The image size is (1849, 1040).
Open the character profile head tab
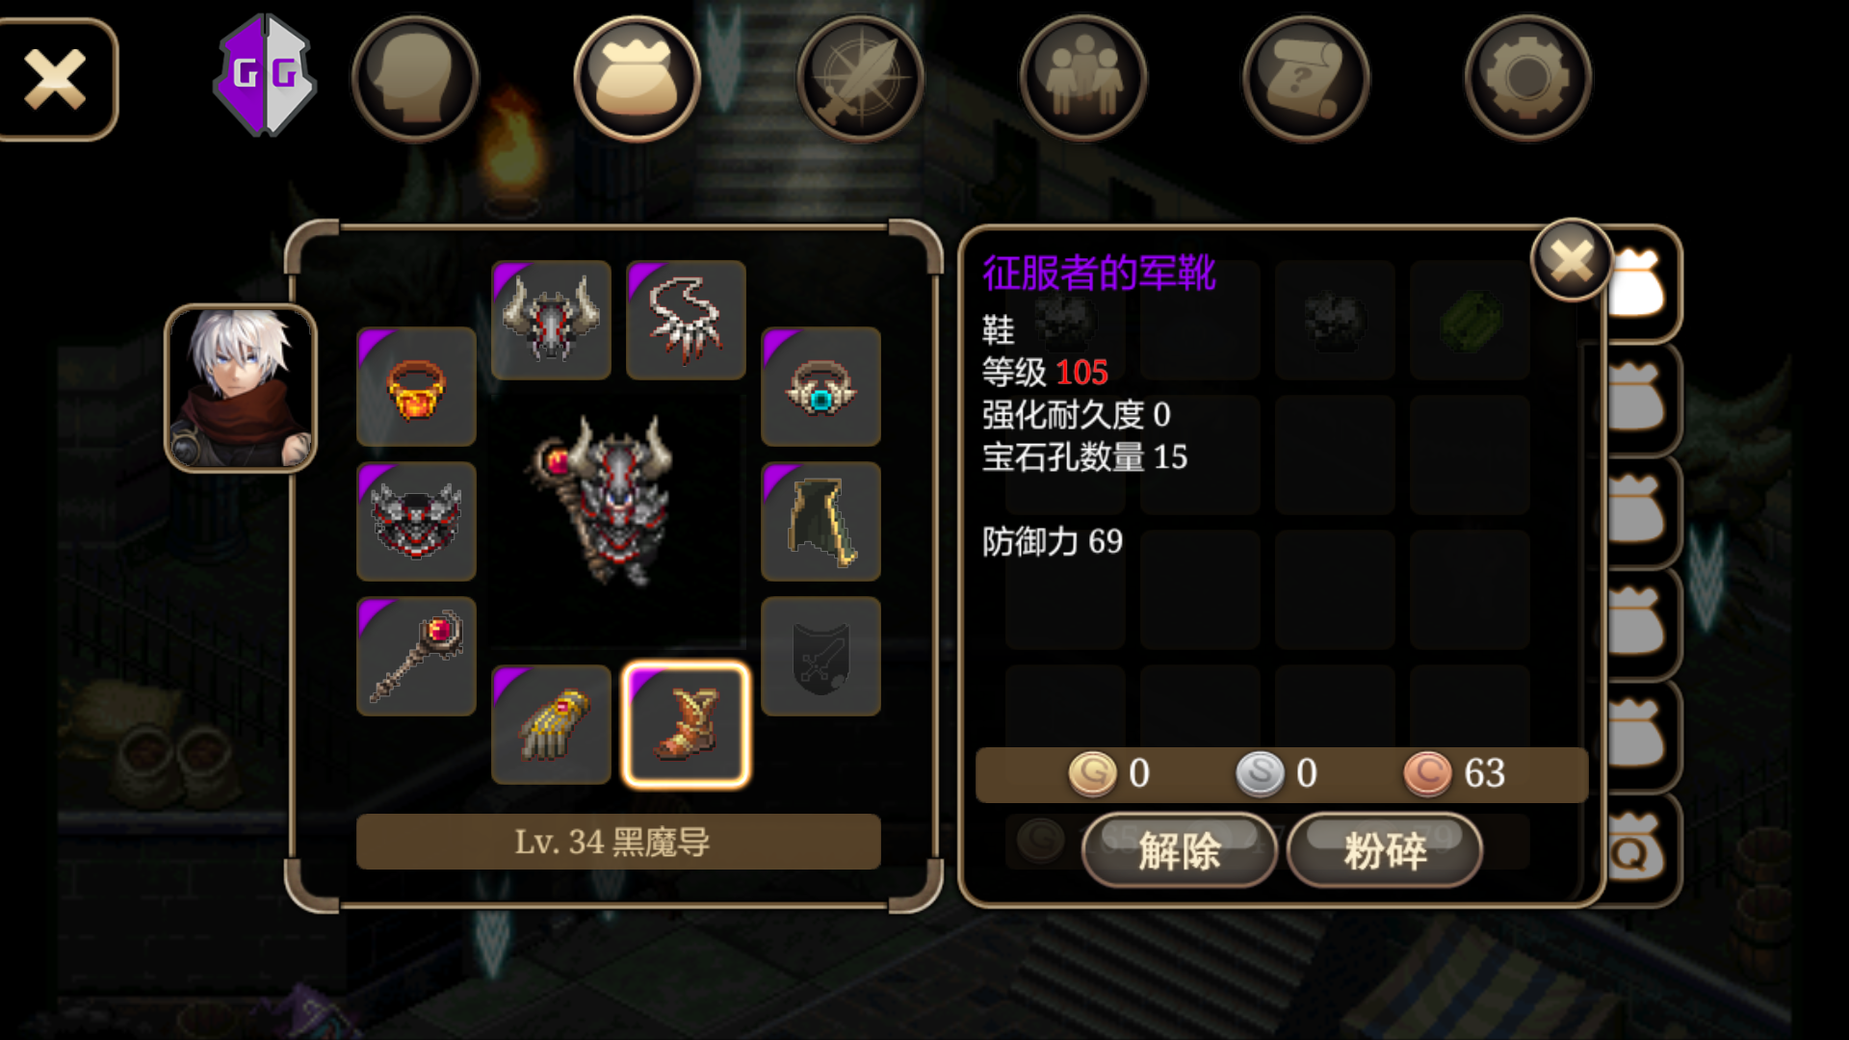click(x=415, y=79)
